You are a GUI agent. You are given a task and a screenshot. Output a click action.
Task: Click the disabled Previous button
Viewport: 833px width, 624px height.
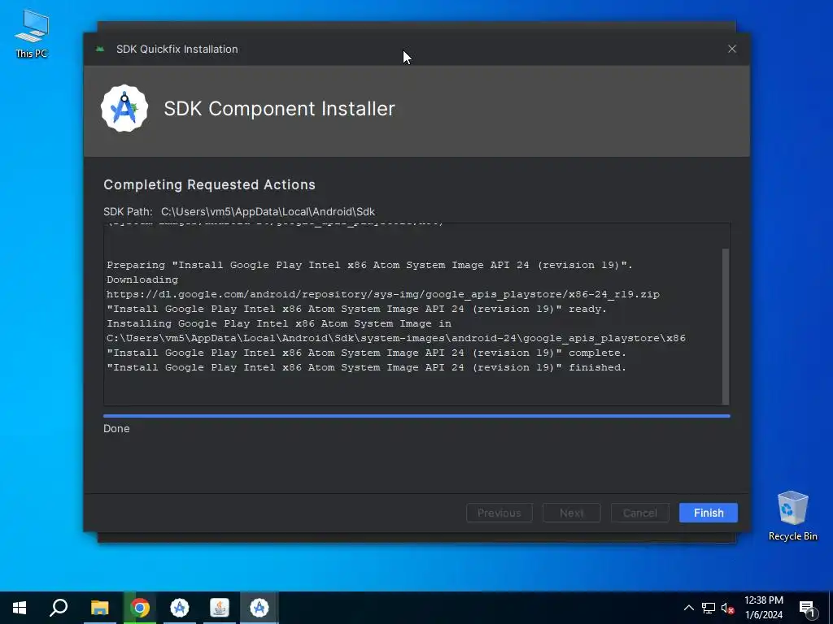pyautogui.click(x=499, y=513)
